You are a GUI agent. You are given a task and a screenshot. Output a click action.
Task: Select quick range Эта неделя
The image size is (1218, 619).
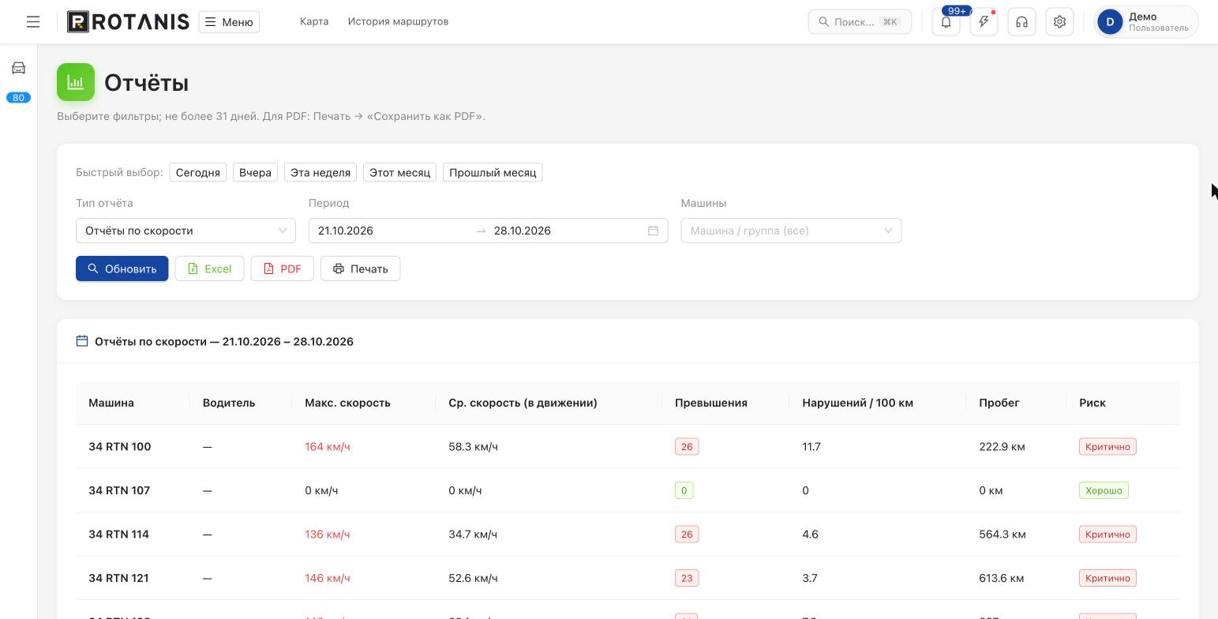pyautogui.click(x=320, y=172)
